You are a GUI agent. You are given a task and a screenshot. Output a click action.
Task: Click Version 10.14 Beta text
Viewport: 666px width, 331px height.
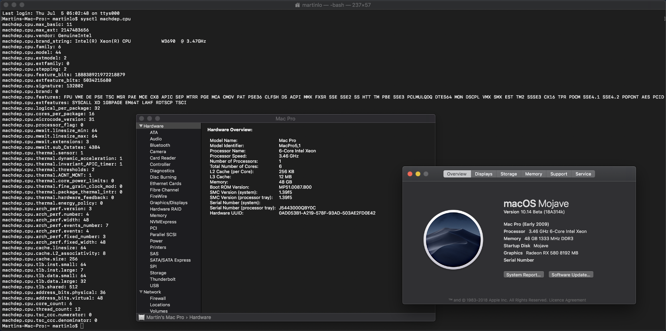(x=534, y=212)
